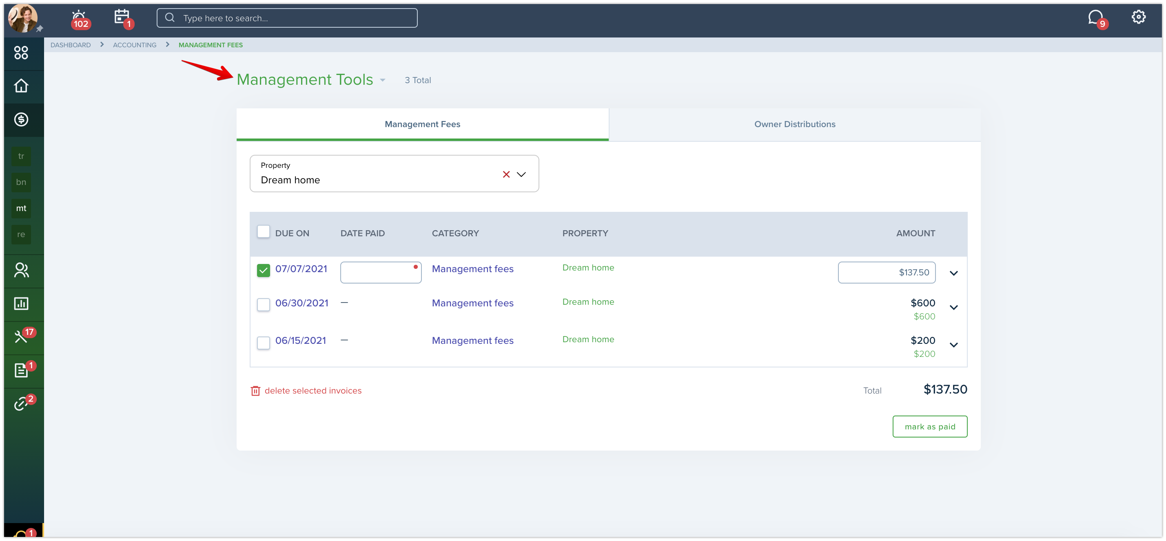
Task: Open Dream home property in 07/07/2021 row
Action: [x=588, y=268]
